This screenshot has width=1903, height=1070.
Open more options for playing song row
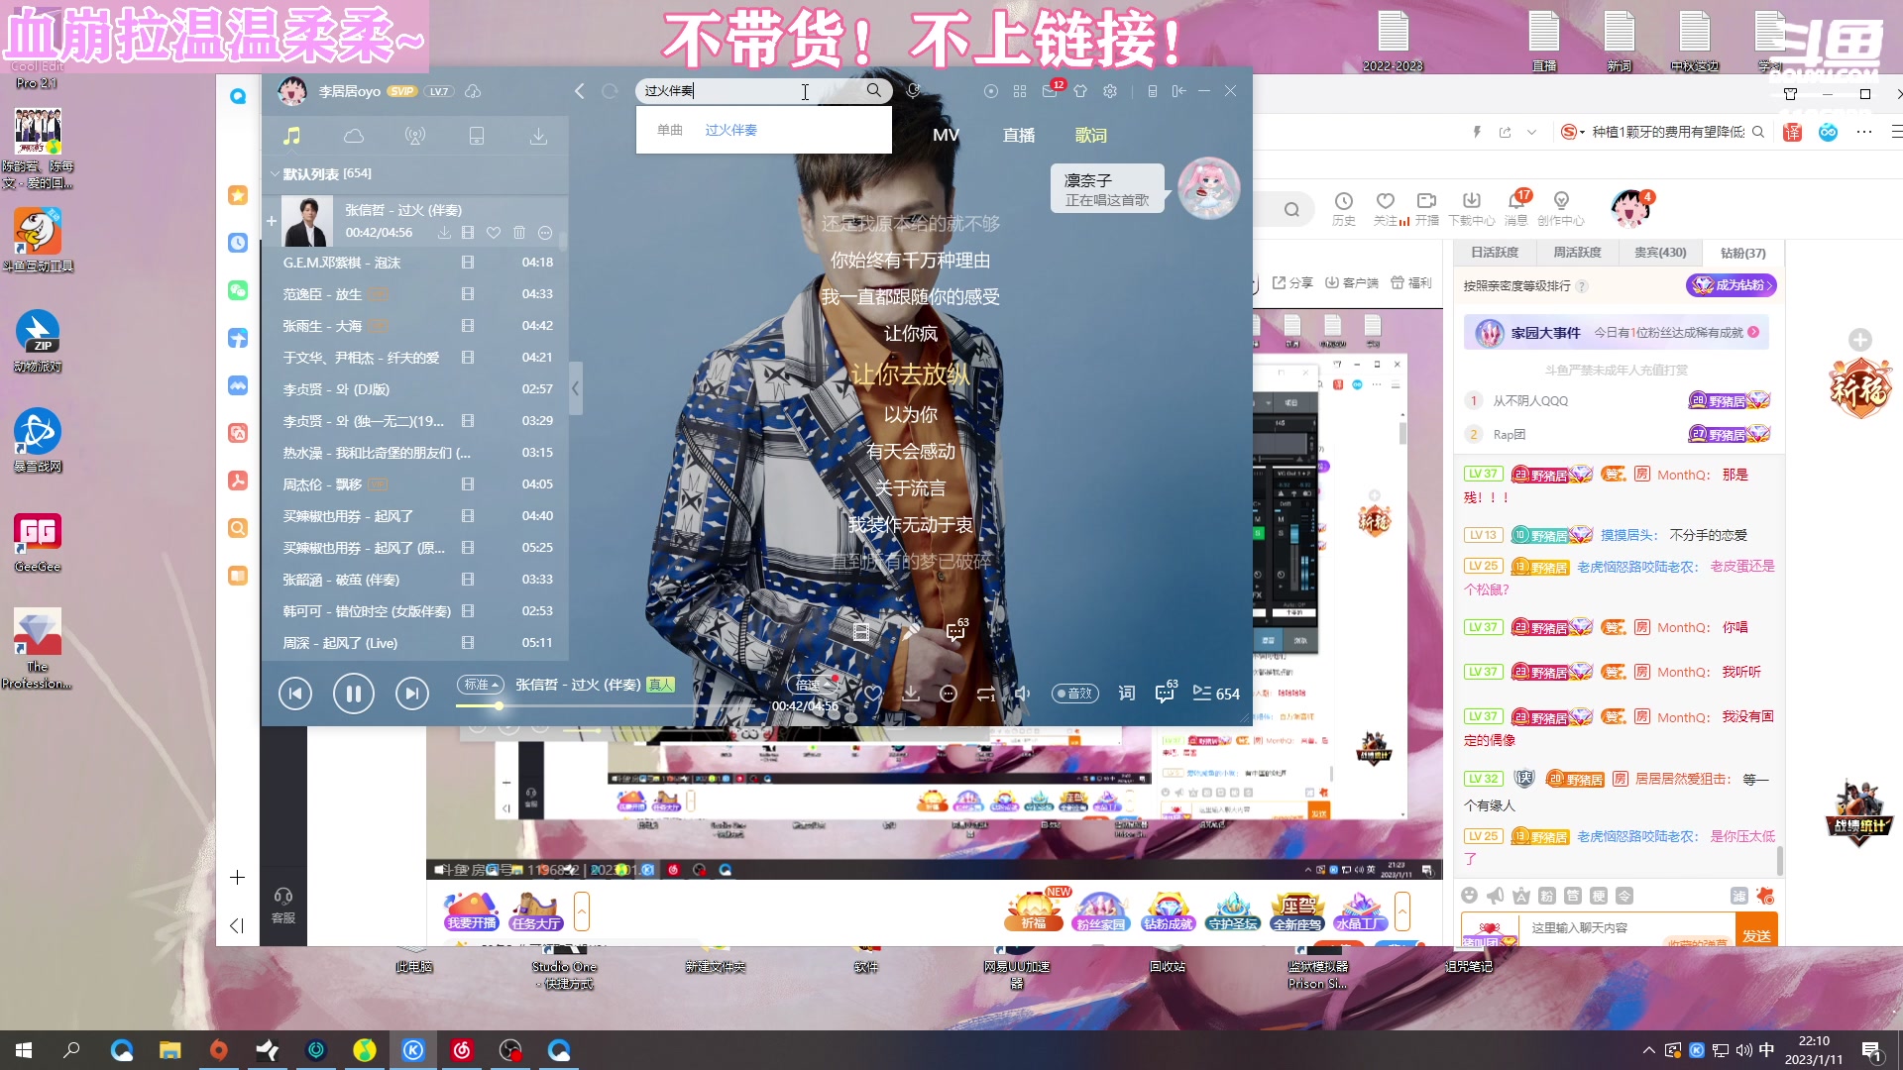pyautogui.click(x=545, y=233)
